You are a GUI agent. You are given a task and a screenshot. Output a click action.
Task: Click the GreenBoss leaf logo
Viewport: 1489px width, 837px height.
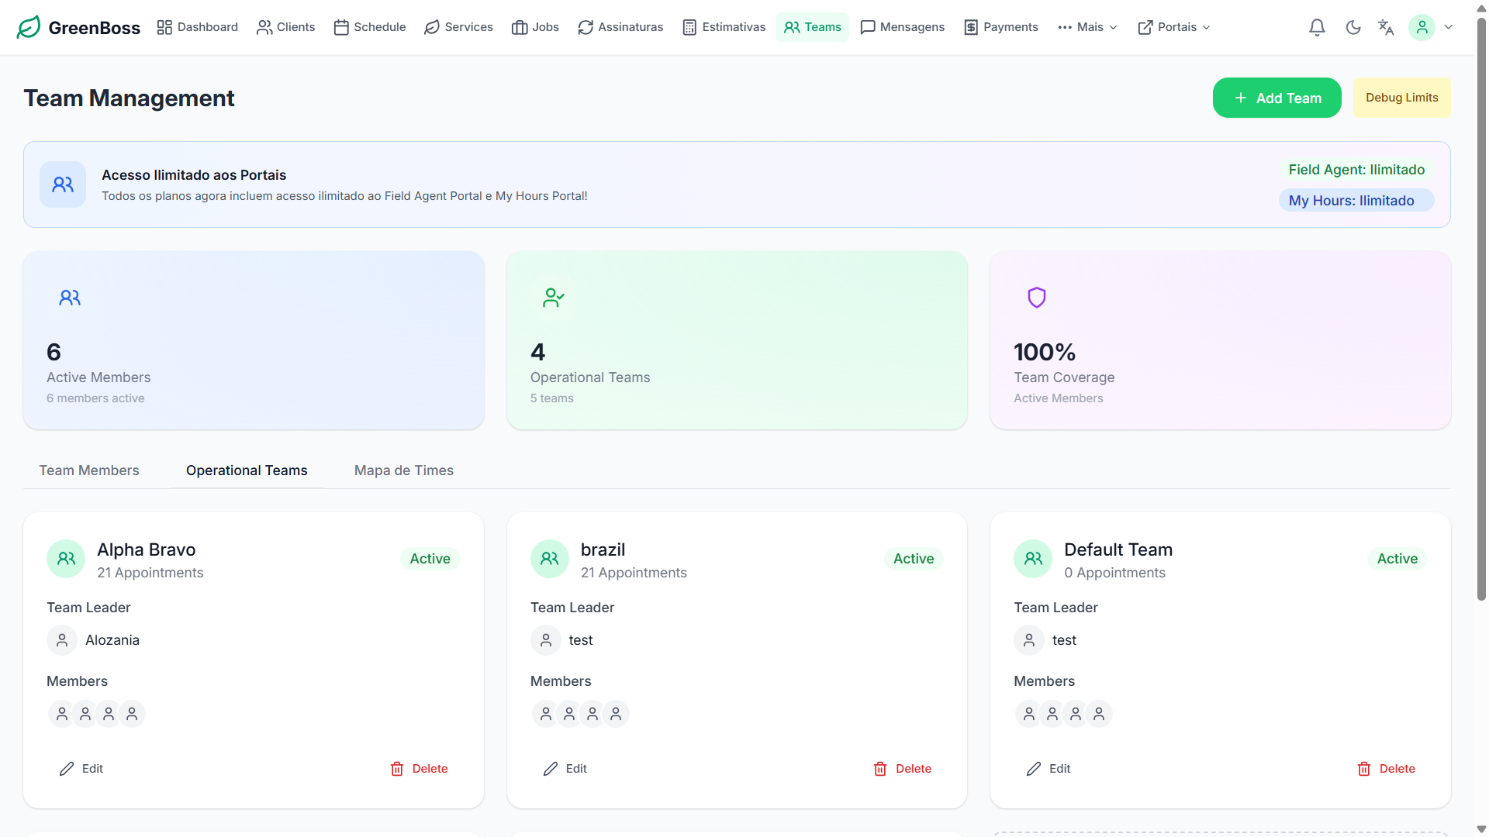tap(29, 27)
